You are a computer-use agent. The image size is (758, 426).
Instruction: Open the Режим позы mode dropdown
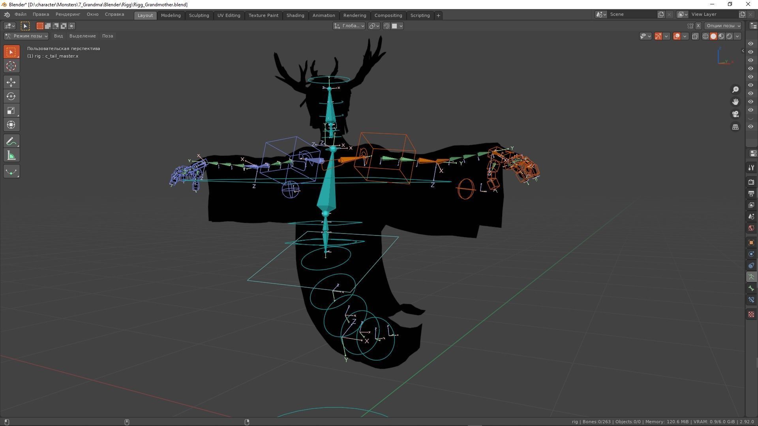[26, 36]
